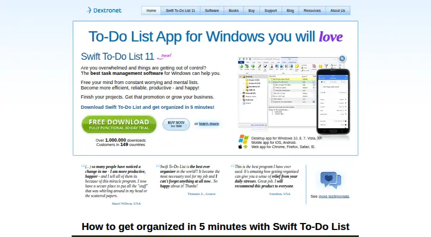The image size is (431, 237).
Task: Click the mobile phone app image
Action: click(x=333, y=101)
